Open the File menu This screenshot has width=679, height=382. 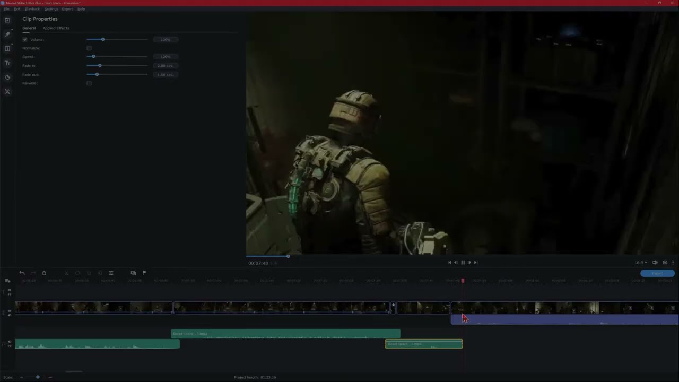6,9
